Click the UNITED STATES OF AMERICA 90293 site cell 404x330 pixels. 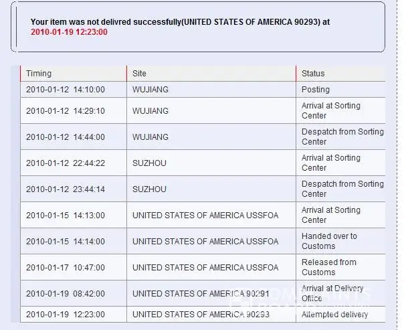pos(201,315)
